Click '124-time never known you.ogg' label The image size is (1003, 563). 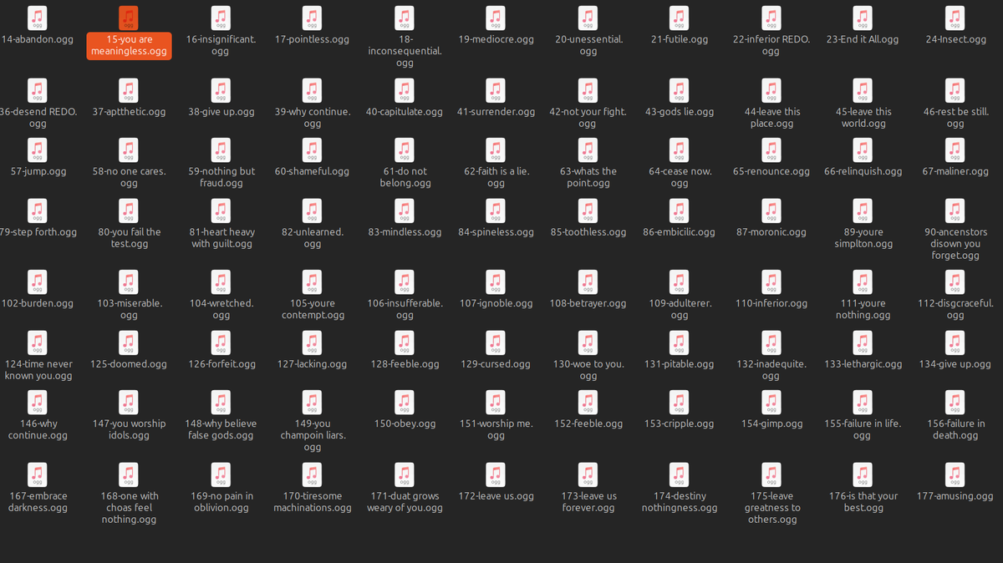38,370
